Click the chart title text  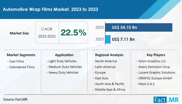pos(50,9)
